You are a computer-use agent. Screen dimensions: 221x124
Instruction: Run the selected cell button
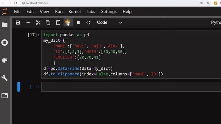(68, 22)
